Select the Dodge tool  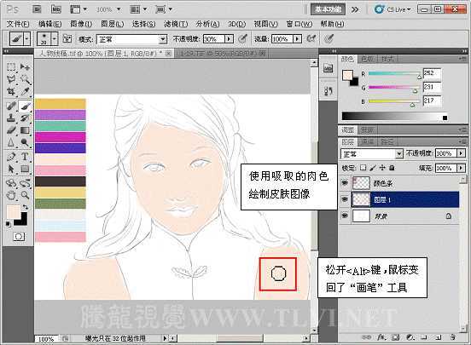pos(25,142)
